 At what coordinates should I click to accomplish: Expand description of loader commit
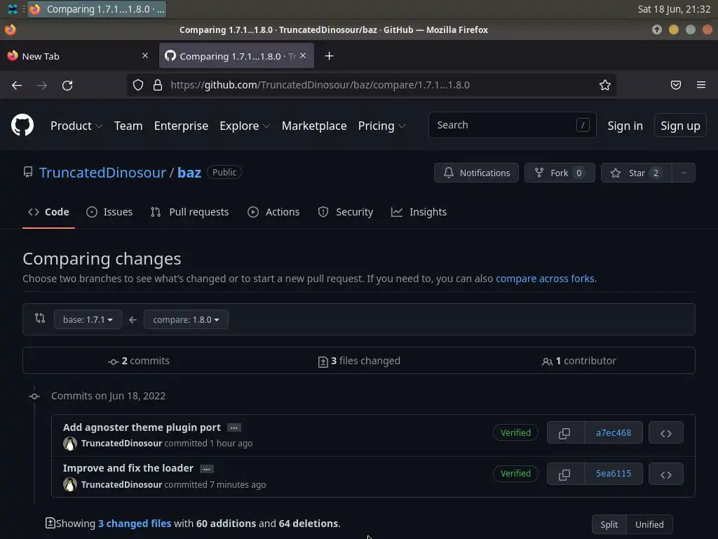(207, 469)
